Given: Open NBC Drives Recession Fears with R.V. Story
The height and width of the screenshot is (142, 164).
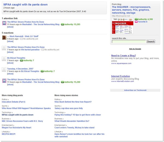Looking at the screenshot, I should pos(22,121).
